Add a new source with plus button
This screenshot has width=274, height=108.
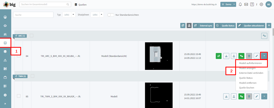[x=269, y=25]
